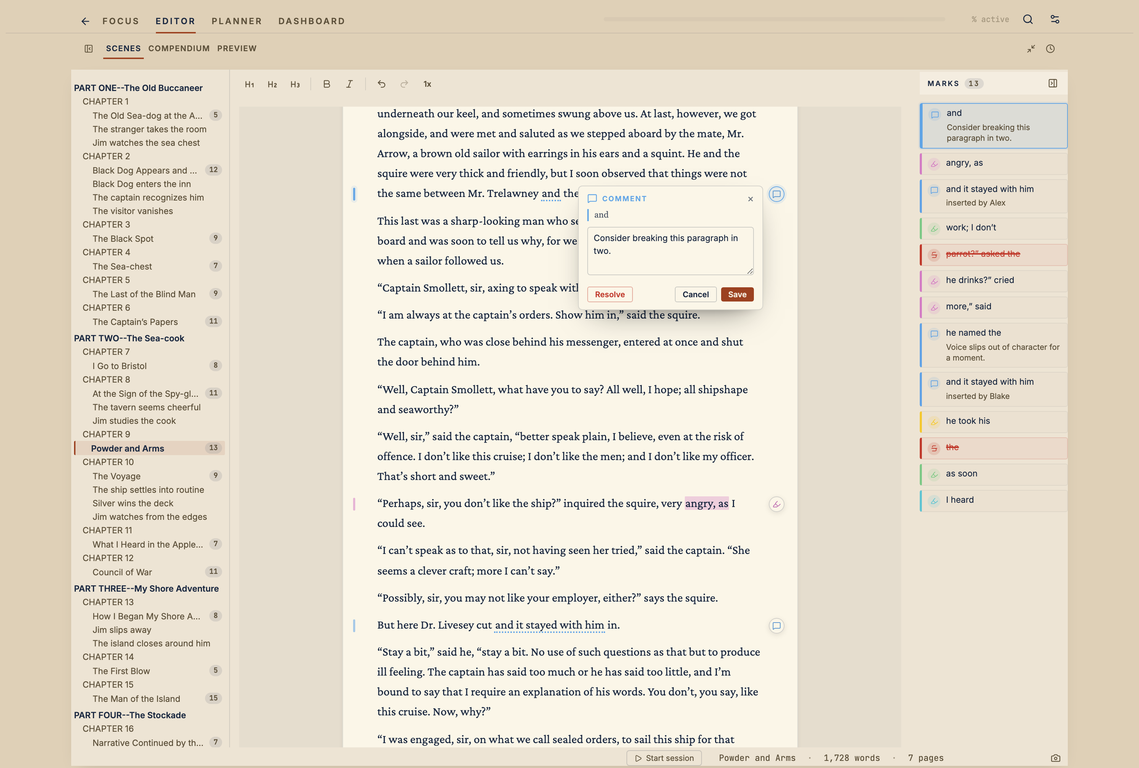1139x768 pixels.
Task: Toggle bold formatting
Action: click(326, 84)
